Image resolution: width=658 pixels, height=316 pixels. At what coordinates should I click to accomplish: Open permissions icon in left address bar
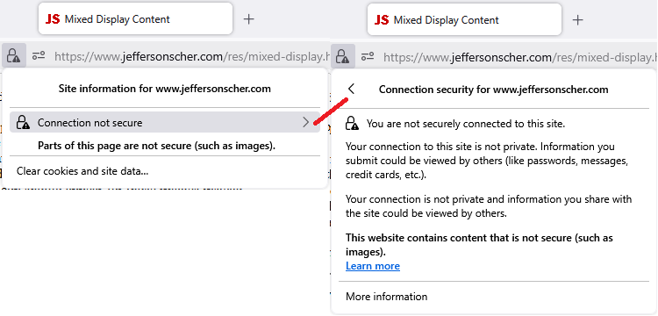(39, 55)
